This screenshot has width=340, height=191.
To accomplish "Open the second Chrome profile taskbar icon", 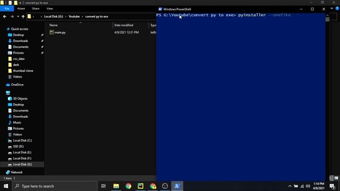I will pyautogui.click(x=152, y=186).
